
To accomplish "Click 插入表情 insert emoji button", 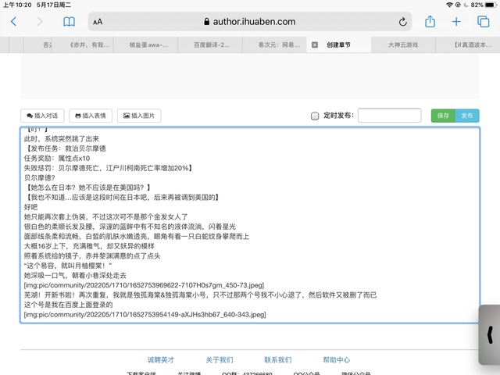I will [x=92, y=116].
